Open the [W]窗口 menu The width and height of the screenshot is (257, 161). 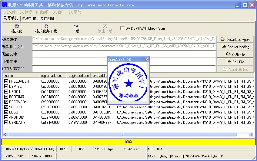point(58,12)
